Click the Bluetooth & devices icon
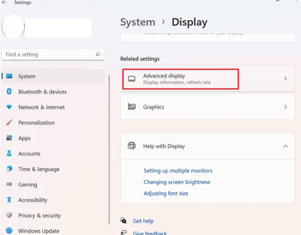This screenshot has width=301, height=235. pos(9,92)
